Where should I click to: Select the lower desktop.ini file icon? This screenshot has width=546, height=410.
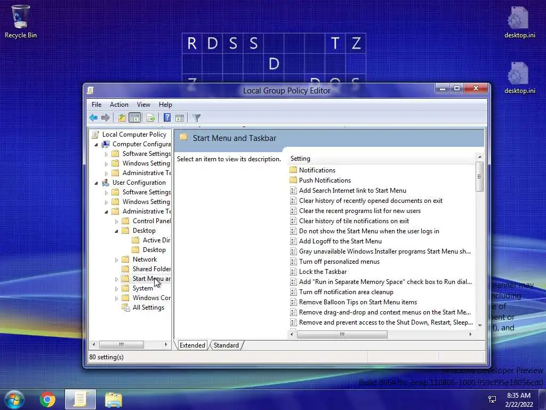coord(519,77)
